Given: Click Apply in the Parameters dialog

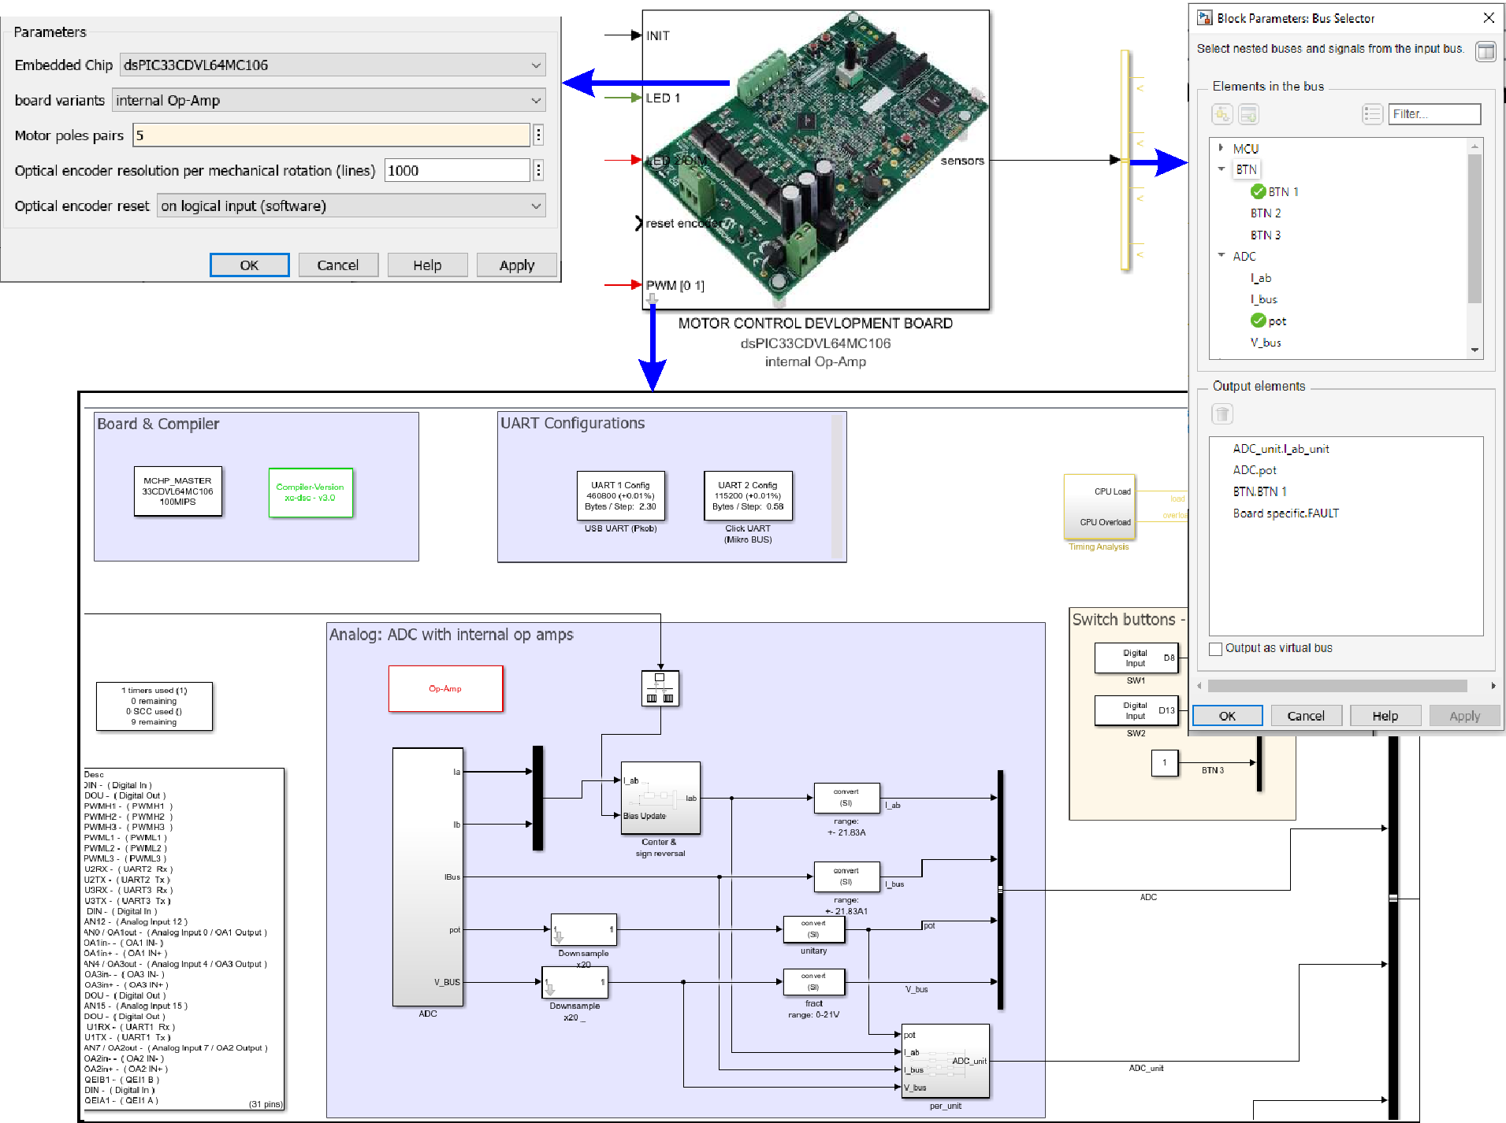Looking at the screenshot, I should tap(516, 265).
